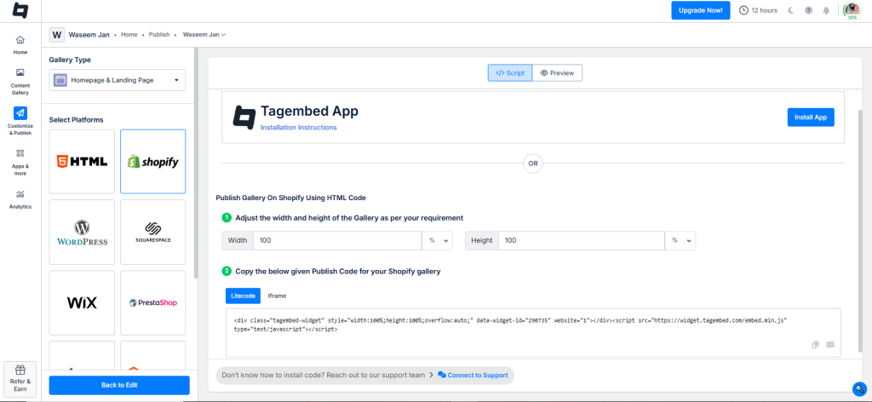The height and width of the screenshot is (402, 872).
Task: Open the Height unit % dropdown
Action: pos(680,240)
